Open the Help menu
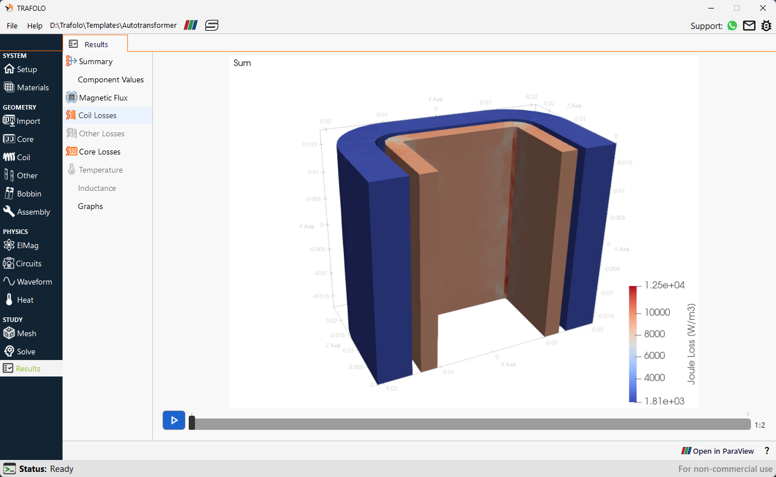Screen dimensions: 776x477 click(x=35, y=26)
